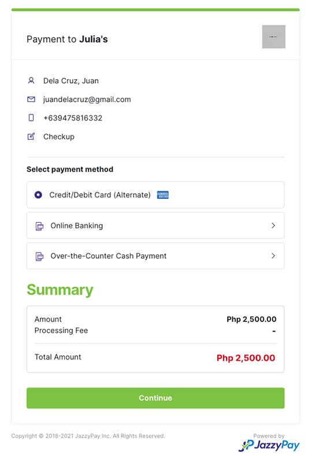Choose the Online Banking payment option
The width and height of the screenshot is (312, 456).
pyautogui.click(x=155, y=225)
